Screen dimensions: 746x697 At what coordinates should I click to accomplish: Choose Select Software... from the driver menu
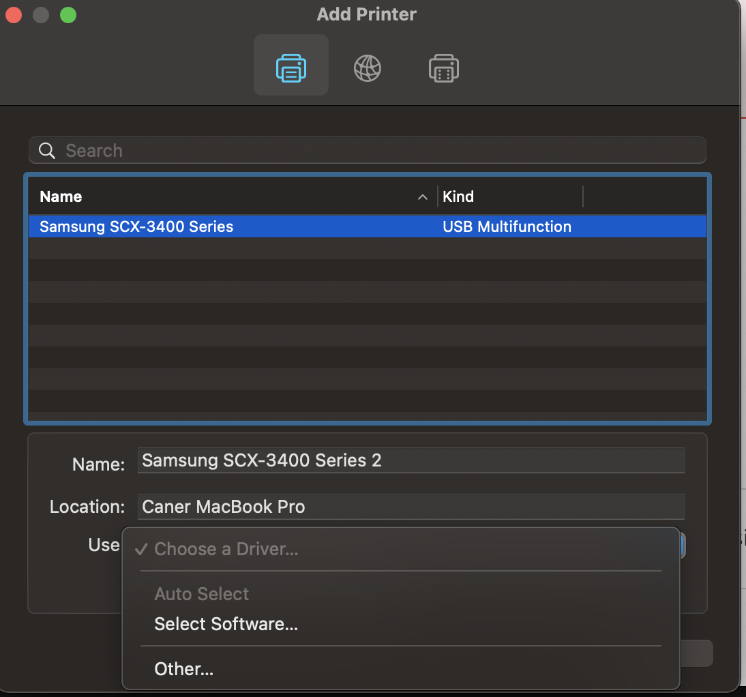(400, 624)
